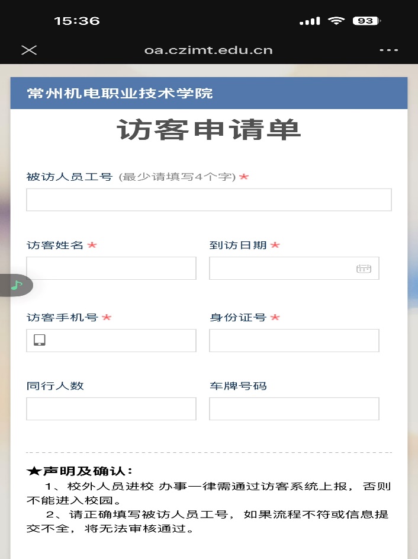Tap the phone icon in mobile field

pyautogui.click(x=40, y=340)
